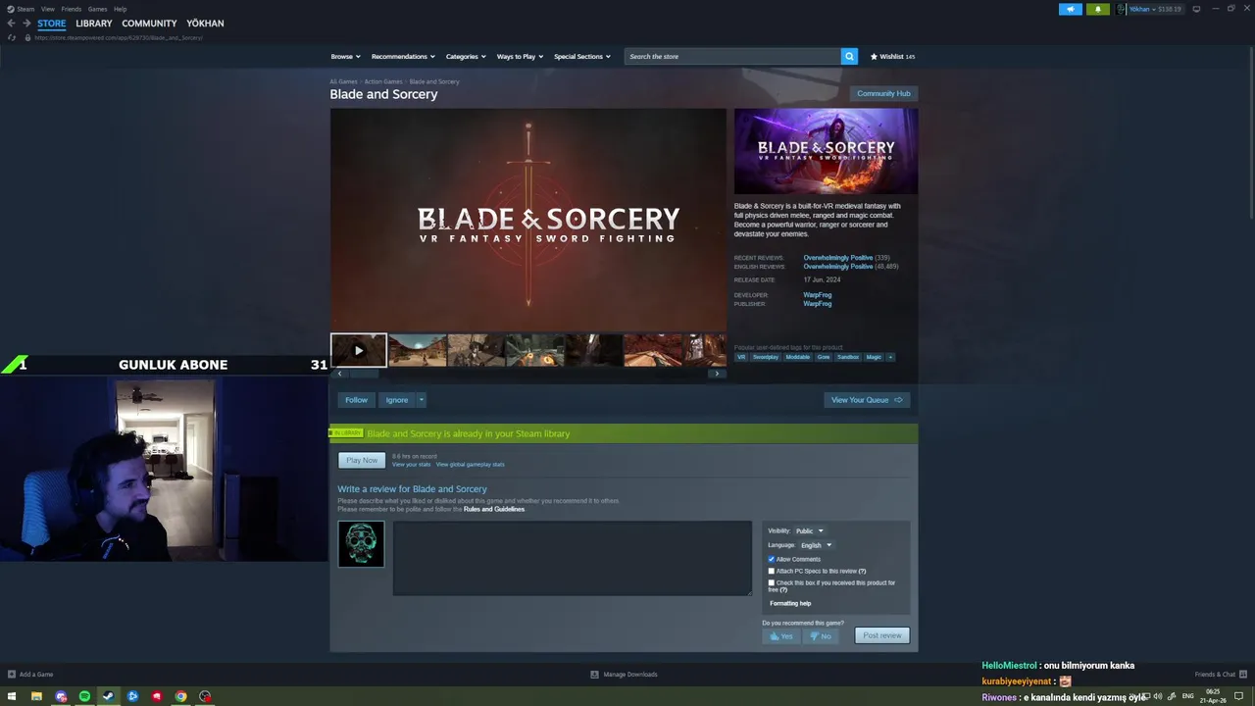Switch to LIBRARY tab

94,24
